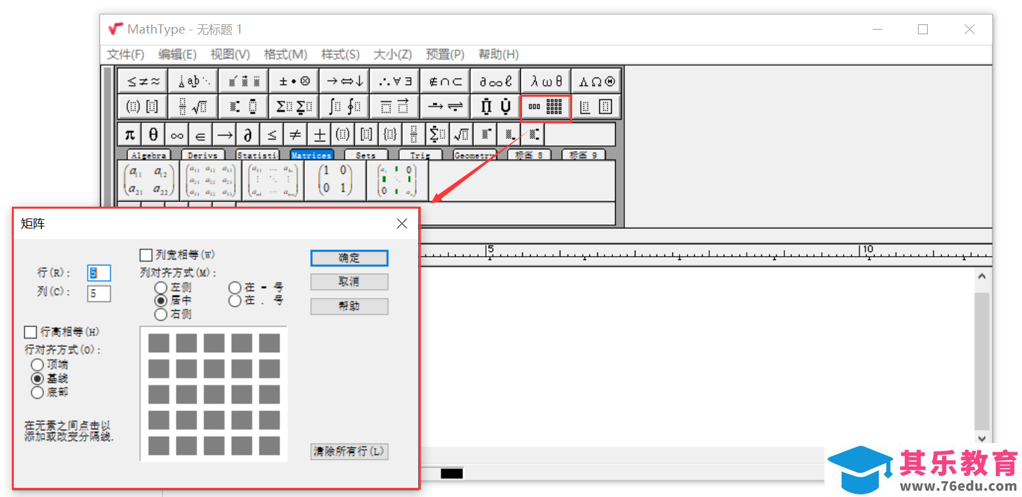Insert the identity matrix template (1 0 0 1)
Viewport: 1022px width, 497px height.
(335, 180)
